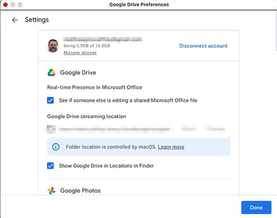Click the 'Using 3.9GB of 15.0GB' text
The height and width of the screenshot is (218, 277).
[87, 46]
